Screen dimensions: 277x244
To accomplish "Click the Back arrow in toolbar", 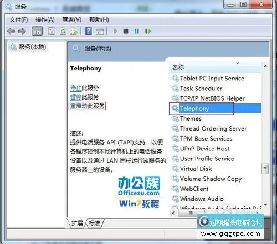I will pyautogui.click(x=11, y=32).
